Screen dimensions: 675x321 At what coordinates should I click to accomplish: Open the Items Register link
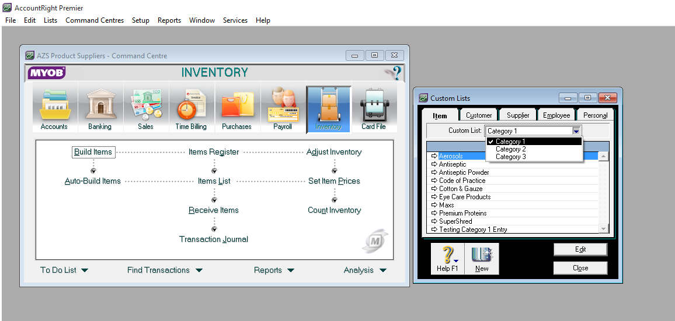(214, 151)
